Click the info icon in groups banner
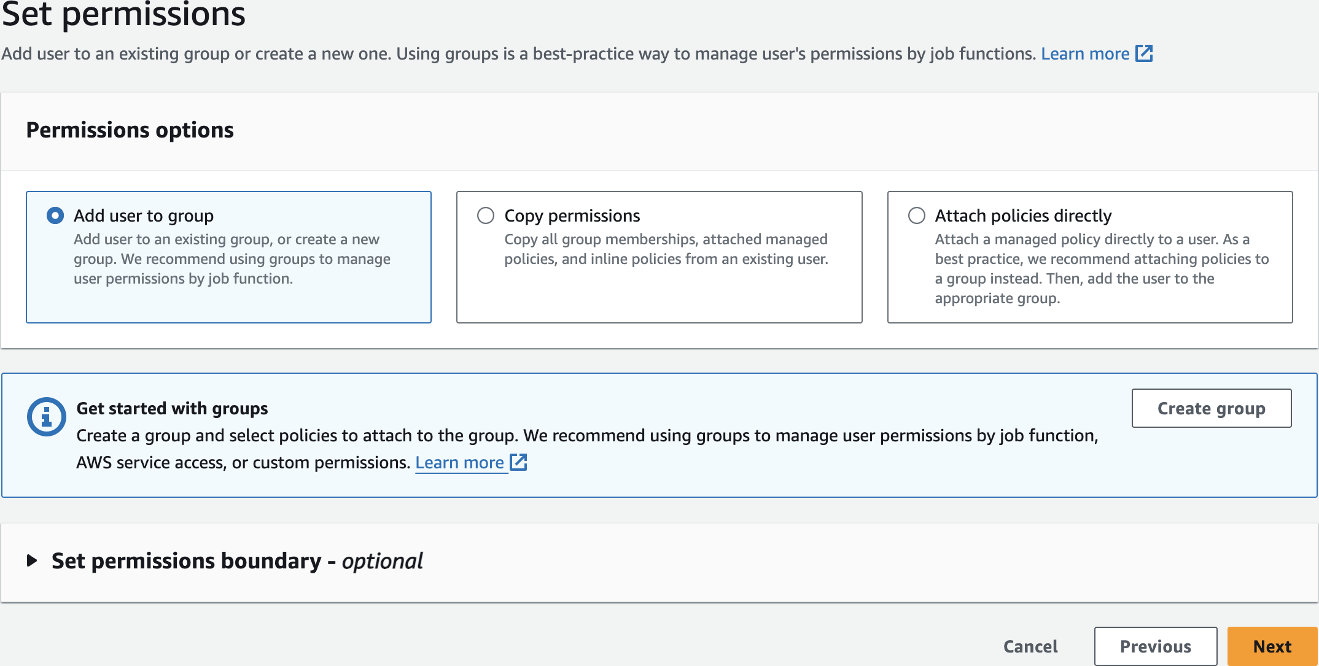The width and height of the screenshot is (1319, 666). (x=46, y=417)
